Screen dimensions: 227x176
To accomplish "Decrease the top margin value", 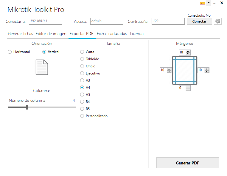I will [188, 53].
